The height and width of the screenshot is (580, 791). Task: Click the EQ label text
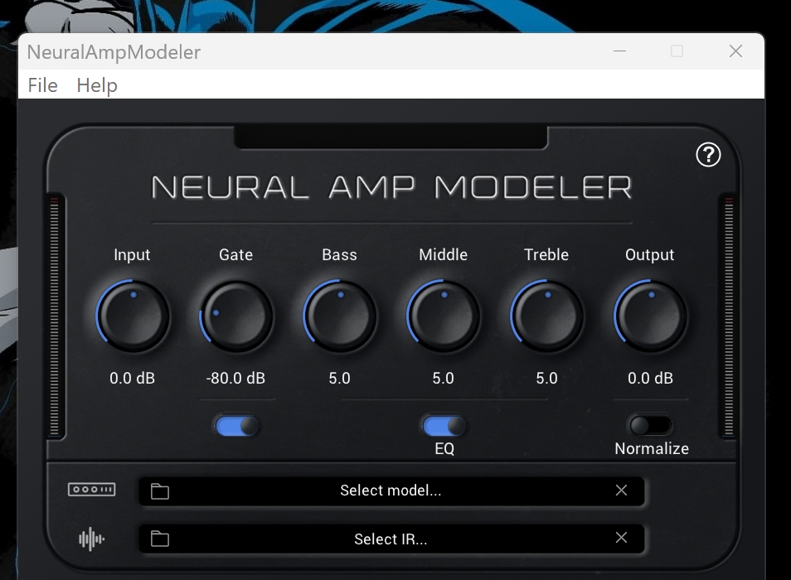point(444,448)
